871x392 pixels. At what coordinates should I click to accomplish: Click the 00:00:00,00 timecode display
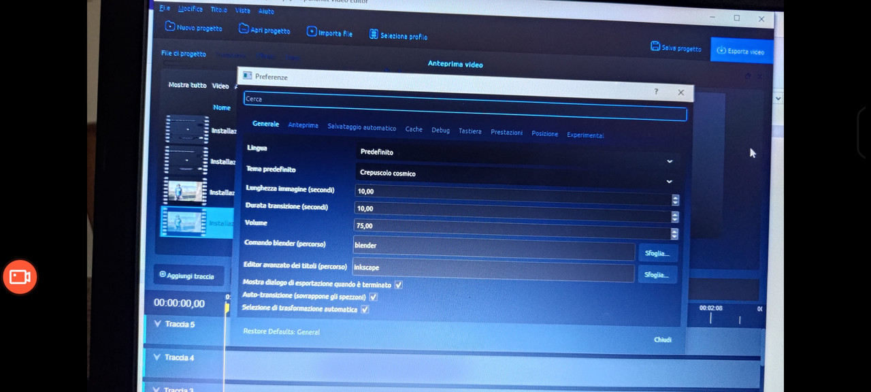179,303
